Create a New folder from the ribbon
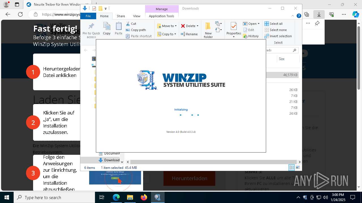362x203 pixels. (x=208, y=30)
